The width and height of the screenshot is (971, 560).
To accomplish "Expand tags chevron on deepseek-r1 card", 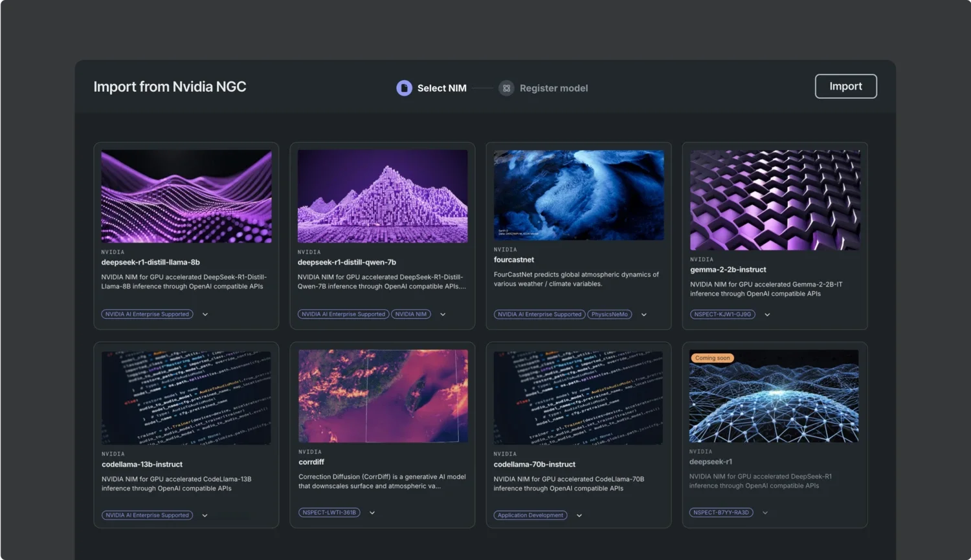I will click(765, 513).
